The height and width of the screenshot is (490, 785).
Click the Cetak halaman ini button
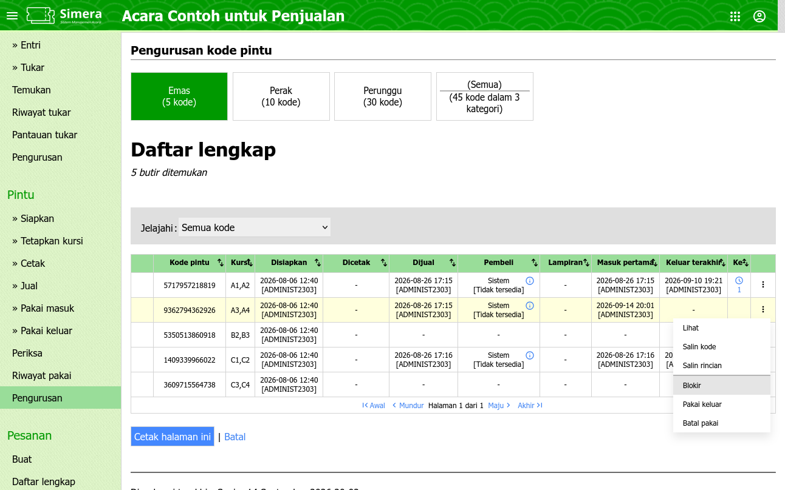tap(173, 437)
